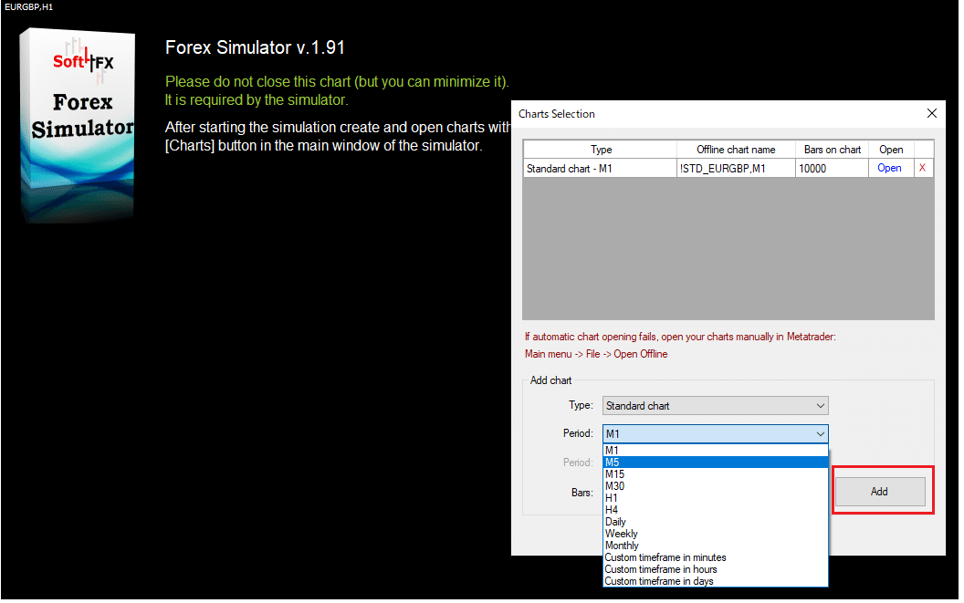The width and height of the screenshot is (964, 603).
Task: Open the !STD_EURGBP,M1 offline chart link
Action: point(889,168)
